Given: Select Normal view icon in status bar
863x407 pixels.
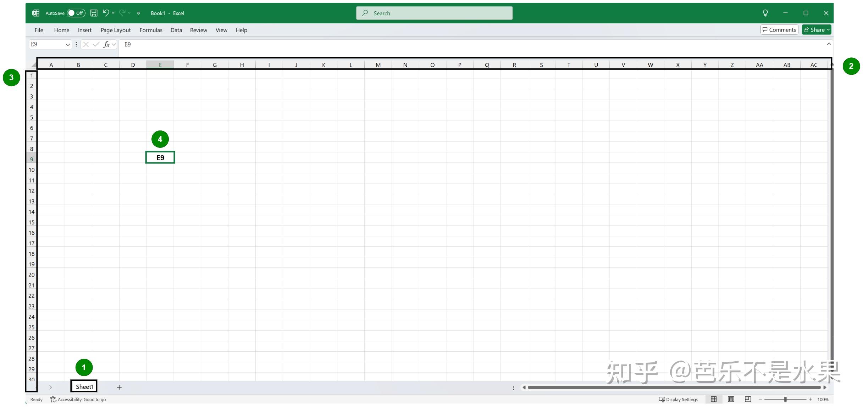Looking at the screenshot, I should point(714,399).
